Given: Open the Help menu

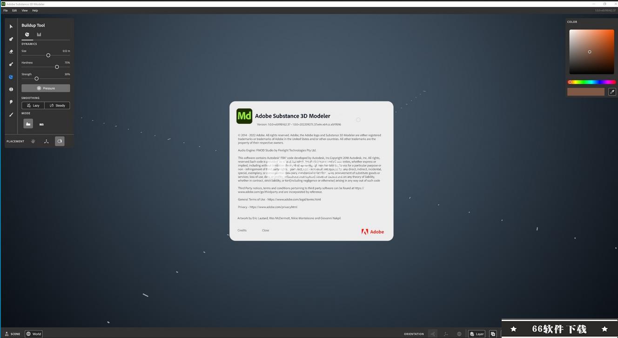Looking at the screenshot, I should point(35,10).
